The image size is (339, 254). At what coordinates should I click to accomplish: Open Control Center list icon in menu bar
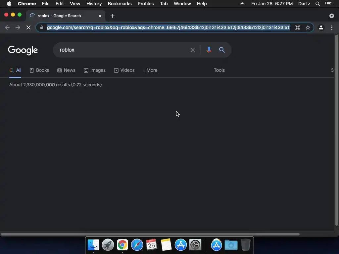(328, 4)
